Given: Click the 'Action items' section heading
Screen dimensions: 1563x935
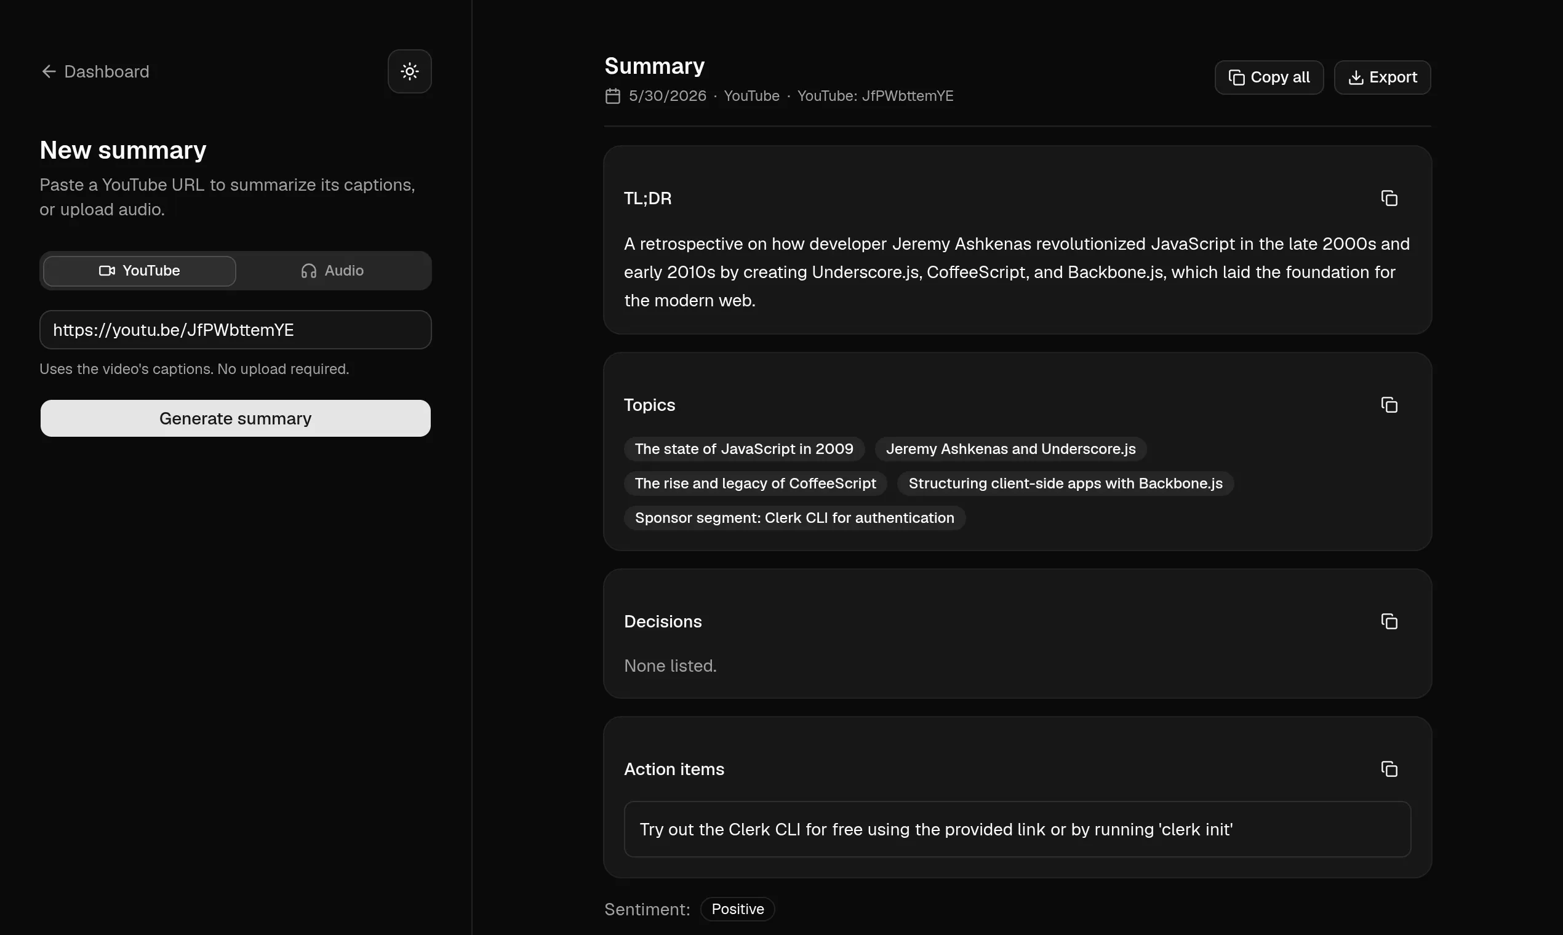Looking at the screenshot, I should point(674,770).
